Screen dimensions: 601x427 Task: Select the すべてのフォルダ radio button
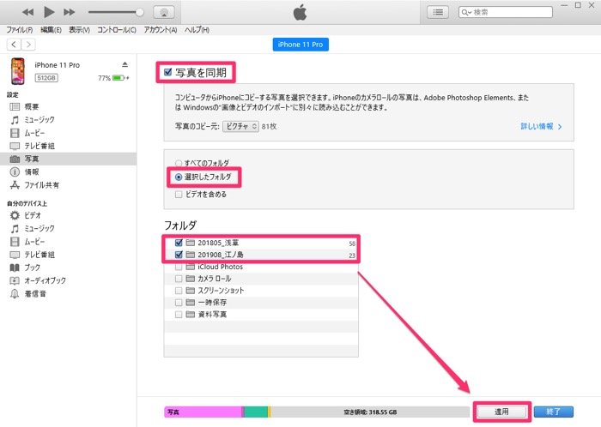click(179, 163)
